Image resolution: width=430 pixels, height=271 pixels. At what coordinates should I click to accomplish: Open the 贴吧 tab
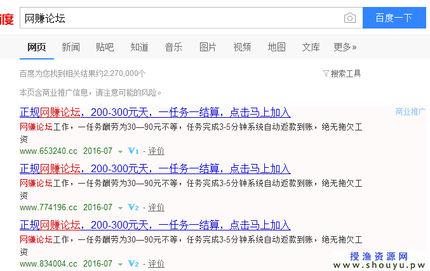pos(105,47)
